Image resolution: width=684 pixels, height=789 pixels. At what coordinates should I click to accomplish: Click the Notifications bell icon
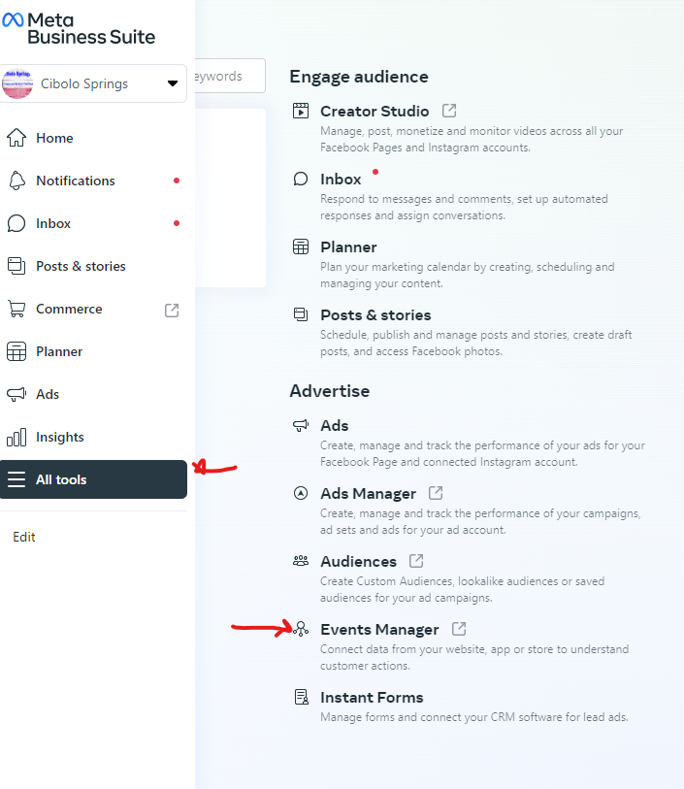point(16,181)
